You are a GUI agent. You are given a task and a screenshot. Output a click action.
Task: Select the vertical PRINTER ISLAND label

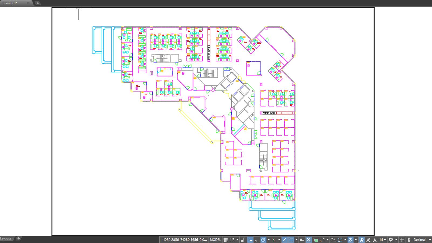click(209, 53)
